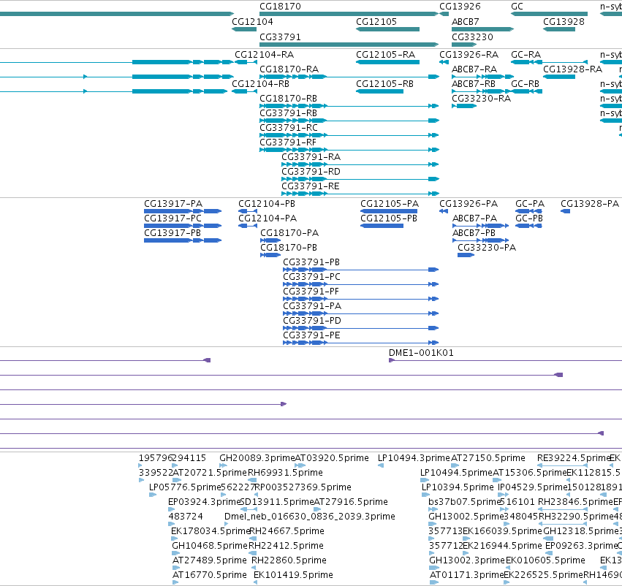
Task: Open protein ABCB7-PA label
Action: click(475, 218)
